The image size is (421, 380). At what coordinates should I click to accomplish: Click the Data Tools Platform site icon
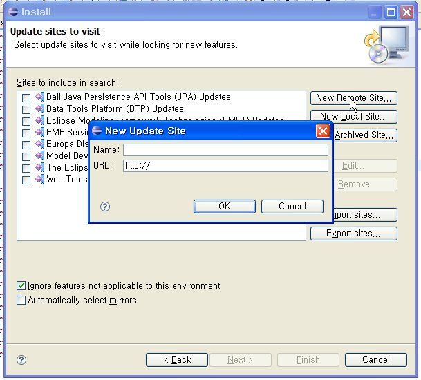tap(39, 109)
